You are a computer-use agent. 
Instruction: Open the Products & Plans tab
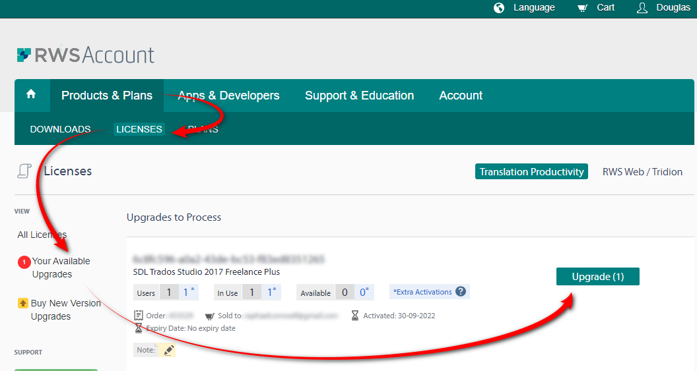click(x=107, y=96)
